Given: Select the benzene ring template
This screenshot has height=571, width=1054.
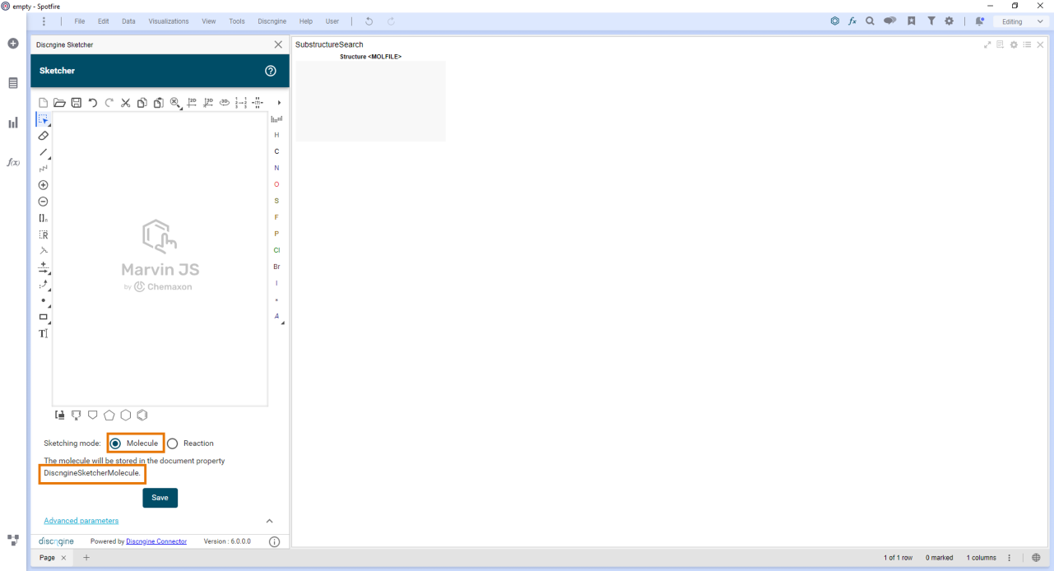Looking at the screenshot, I should click(x=142, y=415).
